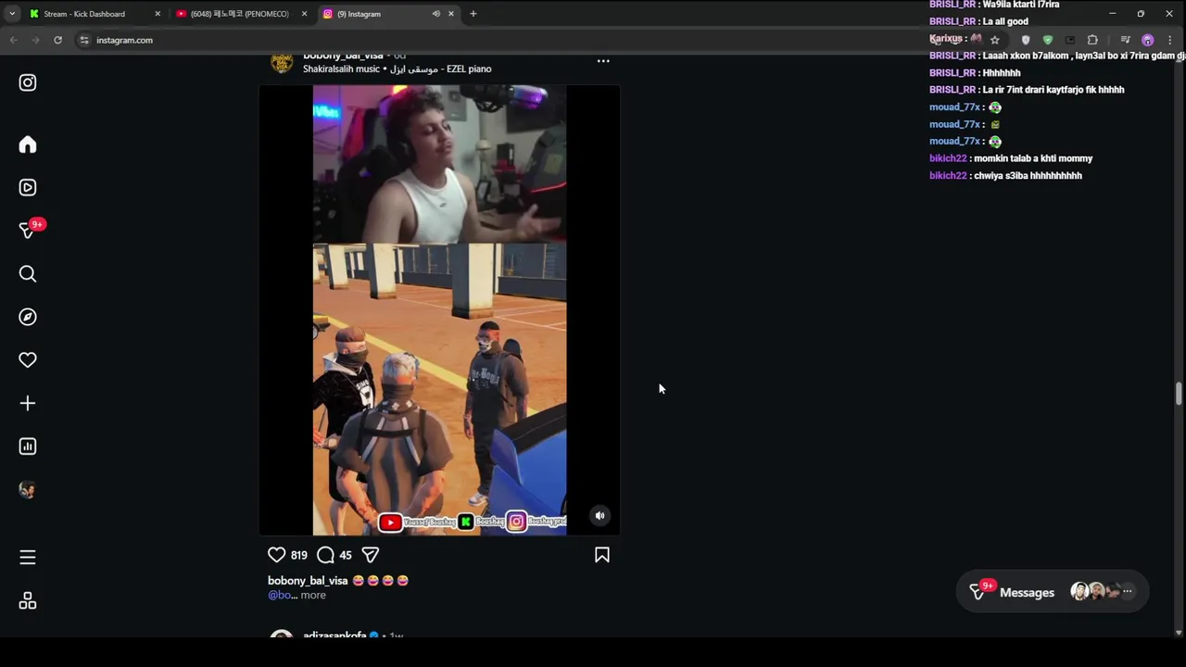Viewport: 1186px width, 667px height.
Task: Click BRISLI_RR 'Hhhhhhh' chat message
Action: click(975, 73)
